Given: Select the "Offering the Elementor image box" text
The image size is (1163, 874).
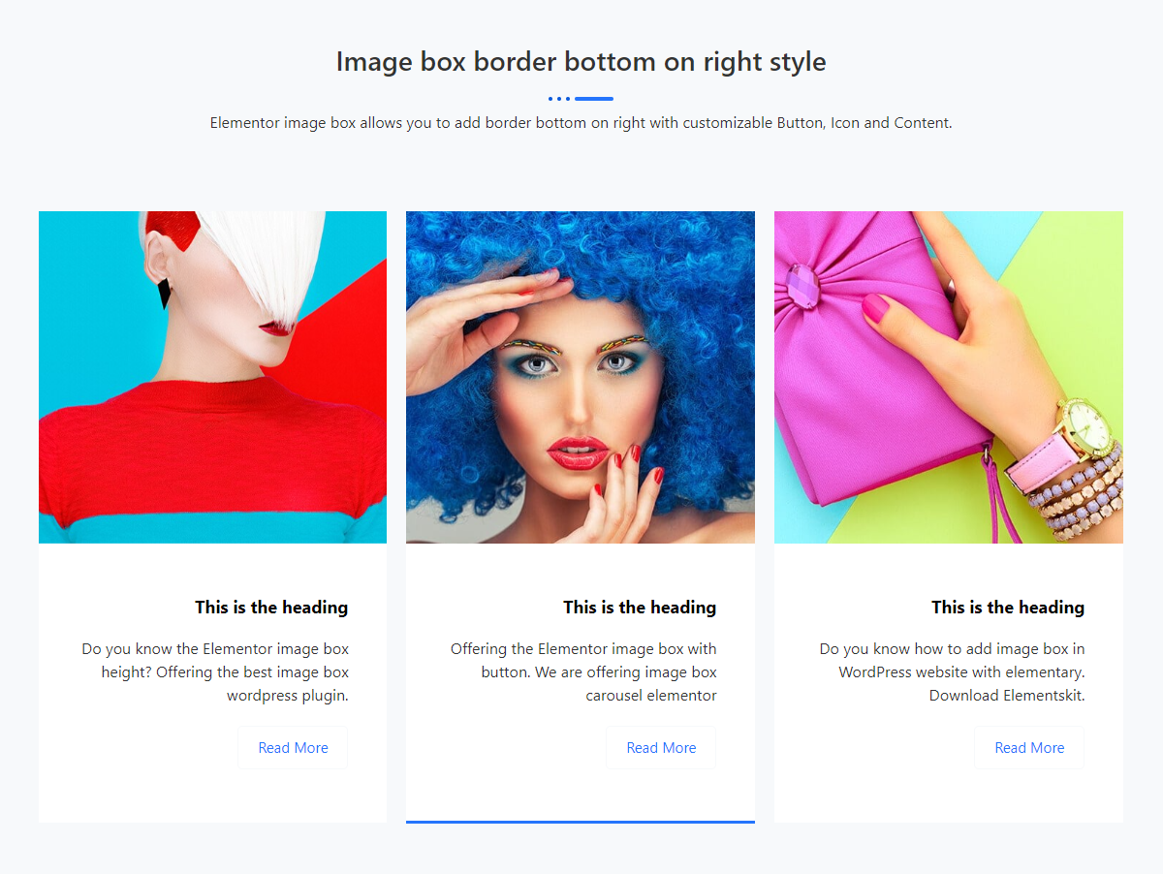Looking at the screenshot, I should click(x=583, y=671).
